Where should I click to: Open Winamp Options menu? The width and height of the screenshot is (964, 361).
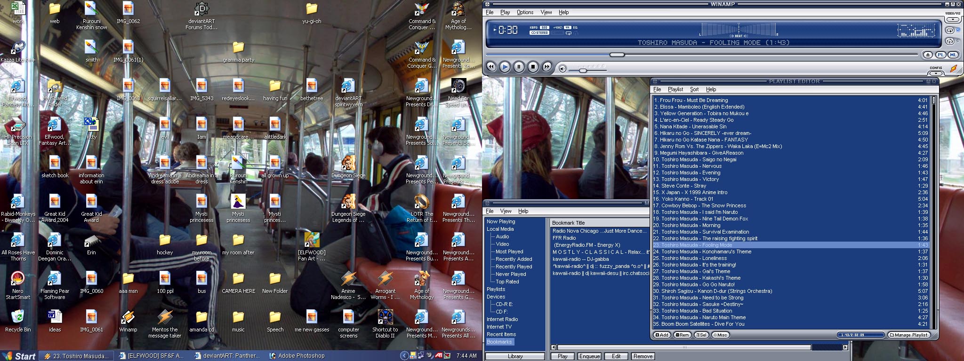click(525, 12)
